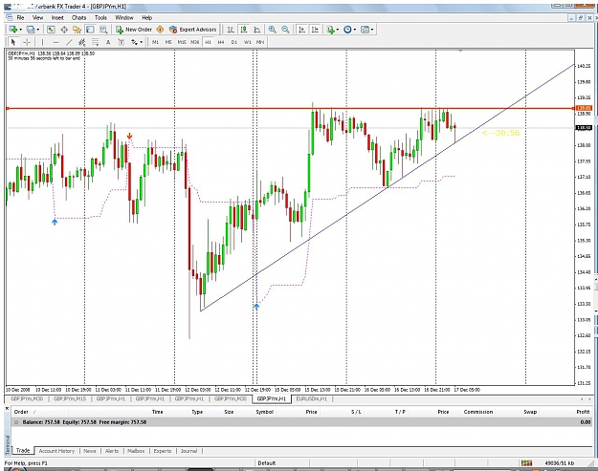
Task: Sort orders by the Profit column header
Action: pos(583,412)
